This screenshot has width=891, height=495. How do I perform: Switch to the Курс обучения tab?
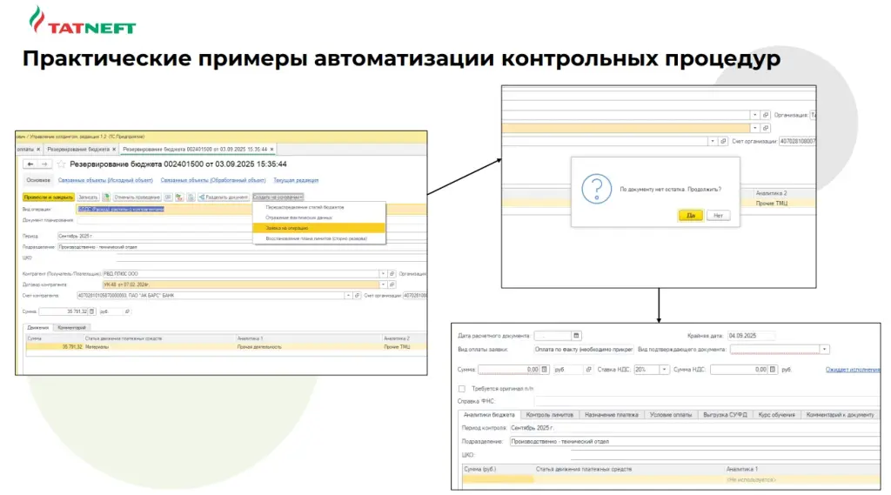(x=776, y=415)
